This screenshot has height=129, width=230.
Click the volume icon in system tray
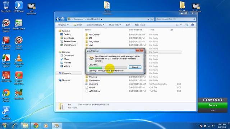(x=213, y=126)
